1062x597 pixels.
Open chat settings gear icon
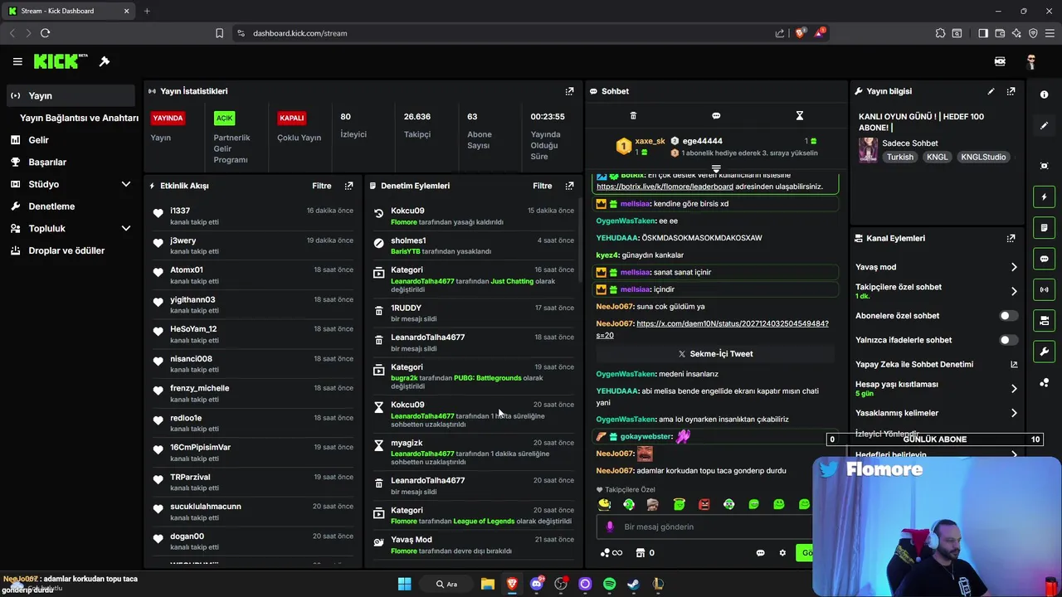pyautogui.click(x=782, y=553)
